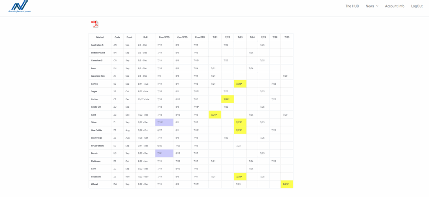This screenshot has width=429, height=197.
Task: Click Wheat's yellow 7/29* cell
Action: 287,184
